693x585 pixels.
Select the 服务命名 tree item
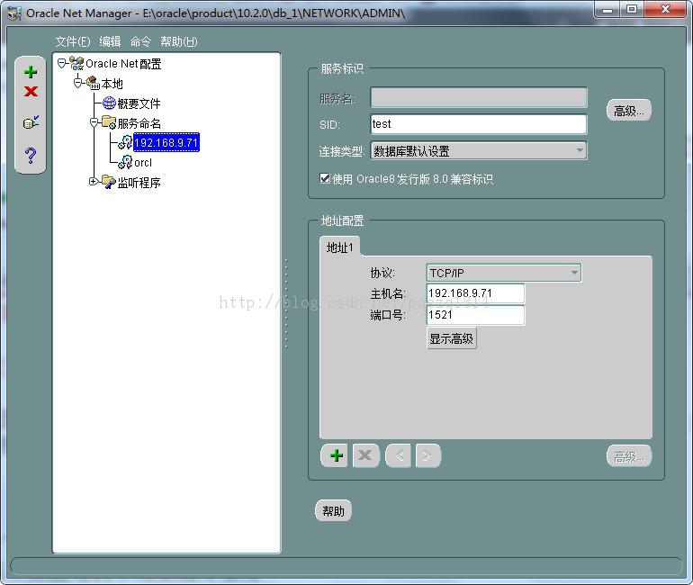(139, 123)
